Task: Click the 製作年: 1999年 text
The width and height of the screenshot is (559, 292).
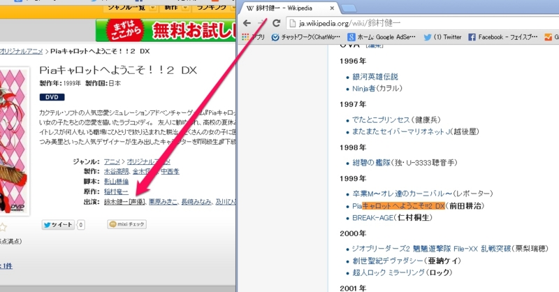Action: pyautogui.click(x=60, y=83)
